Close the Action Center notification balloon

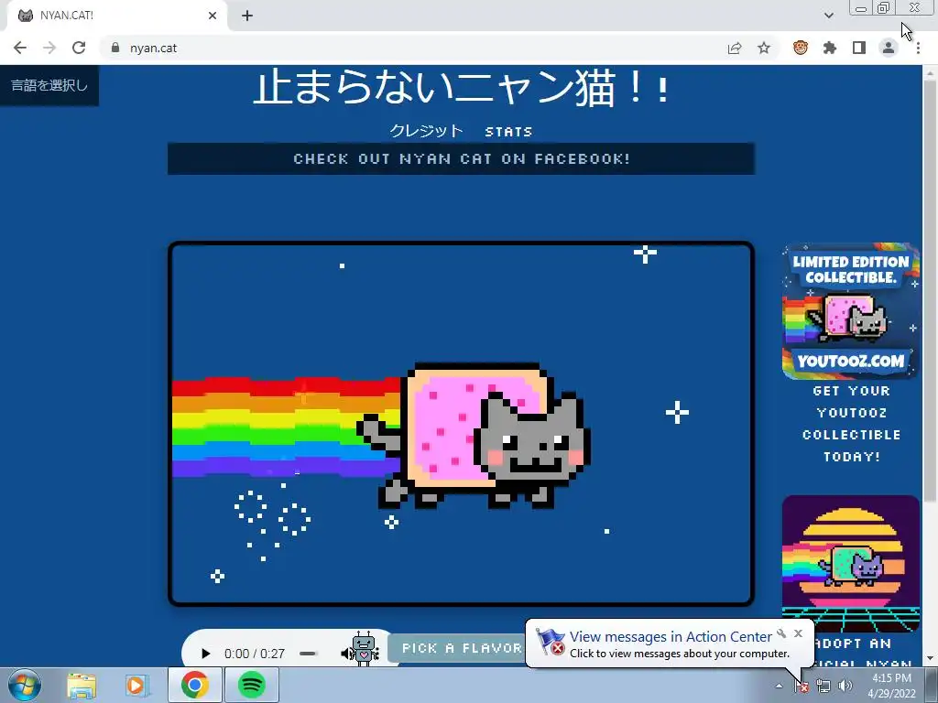(x=799, y=633)
